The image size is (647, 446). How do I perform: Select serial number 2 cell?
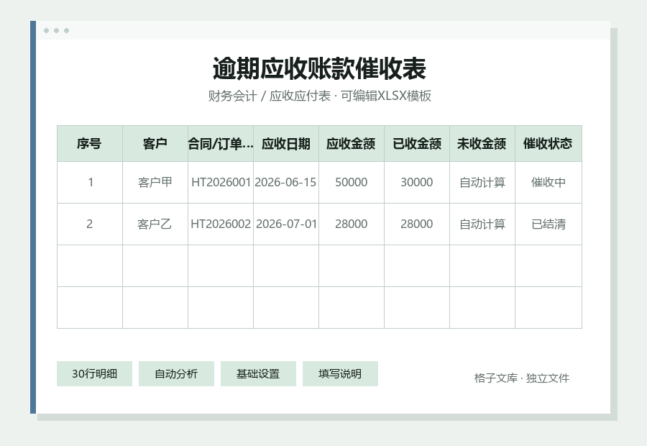(x=90, y=224)
